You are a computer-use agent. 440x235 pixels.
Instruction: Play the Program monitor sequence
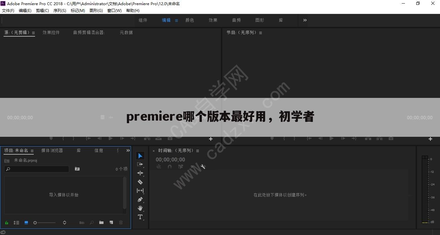(x=331, y=138)
